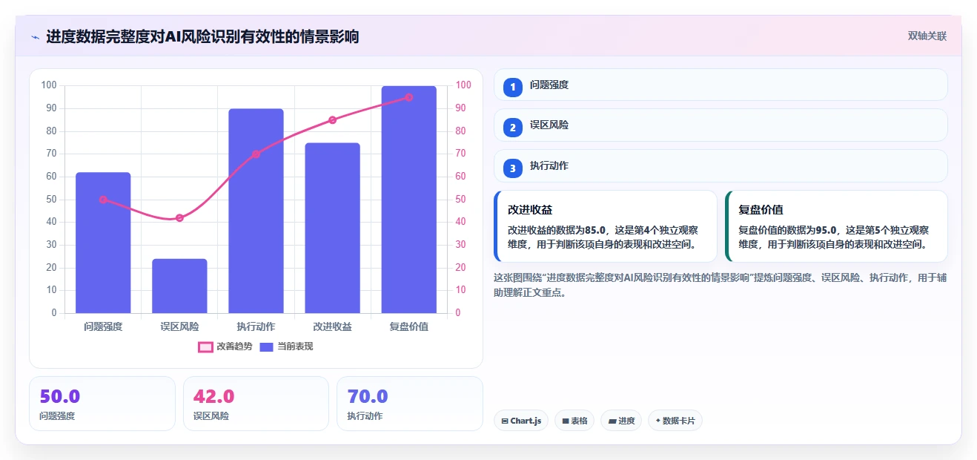The height and width of the screenshot is (460, 977).
Task: Click the 改进收益 bar in chart
Action: pos(332,228)
